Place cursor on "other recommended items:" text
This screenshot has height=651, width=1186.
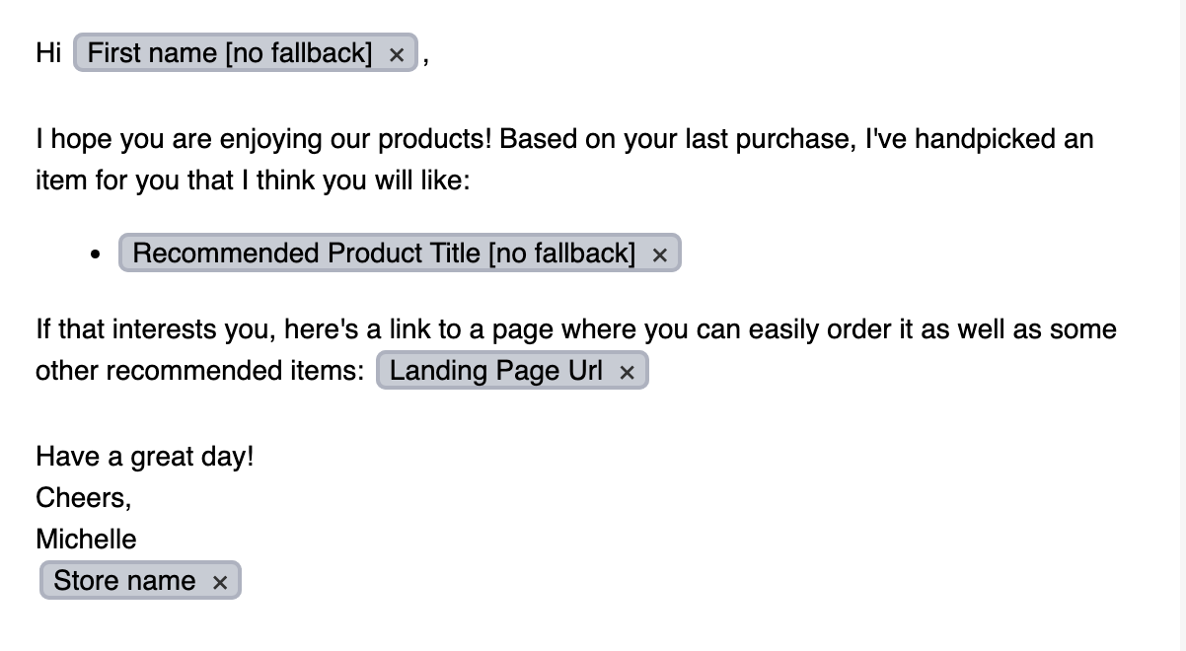(199, 372)
